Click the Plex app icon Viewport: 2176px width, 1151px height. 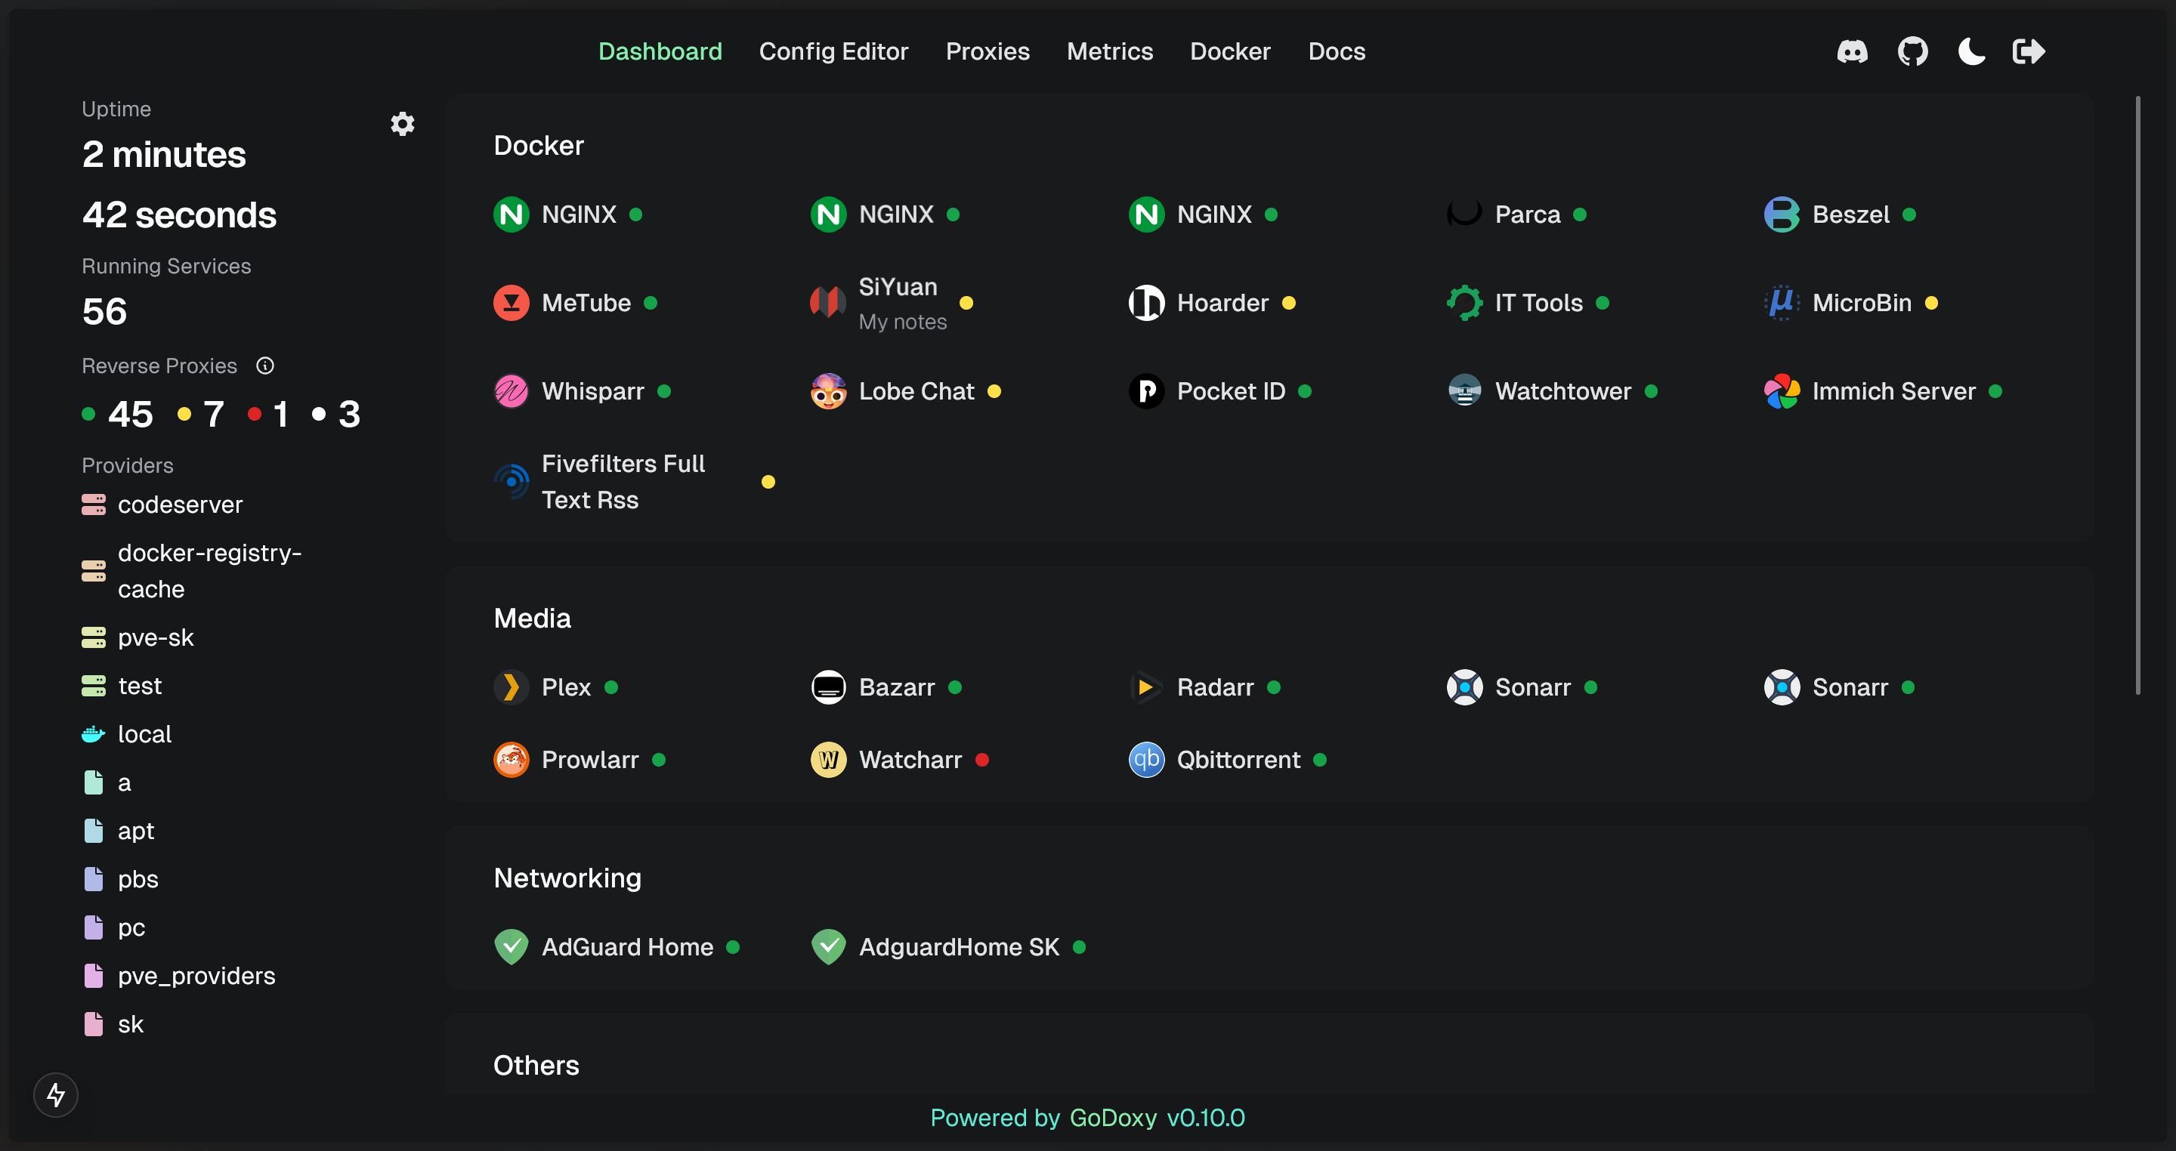(x=511, y=687)
